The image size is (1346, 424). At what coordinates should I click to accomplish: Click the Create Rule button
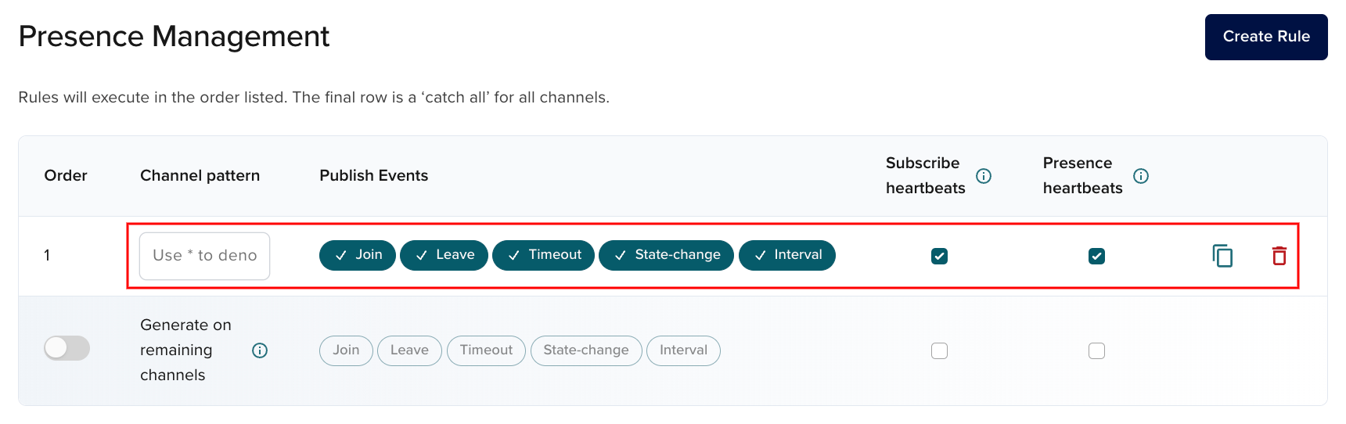[1265, 37]
